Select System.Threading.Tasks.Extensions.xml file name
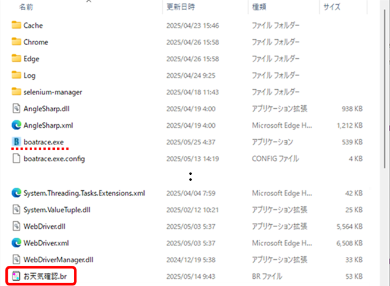Image resolution: width=390 pixels, height=286 pixels. point(84,193)
